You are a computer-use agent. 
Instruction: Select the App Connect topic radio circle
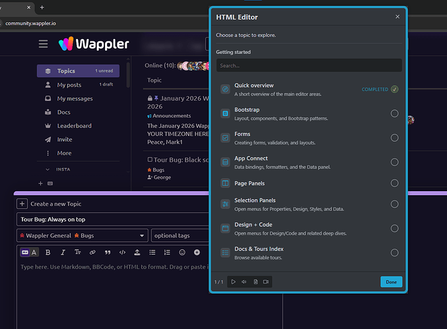pos(394,162)
